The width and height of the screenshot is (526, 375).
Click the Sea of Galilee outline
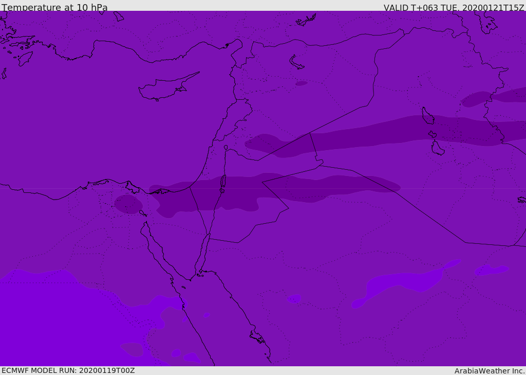(226, 148)
